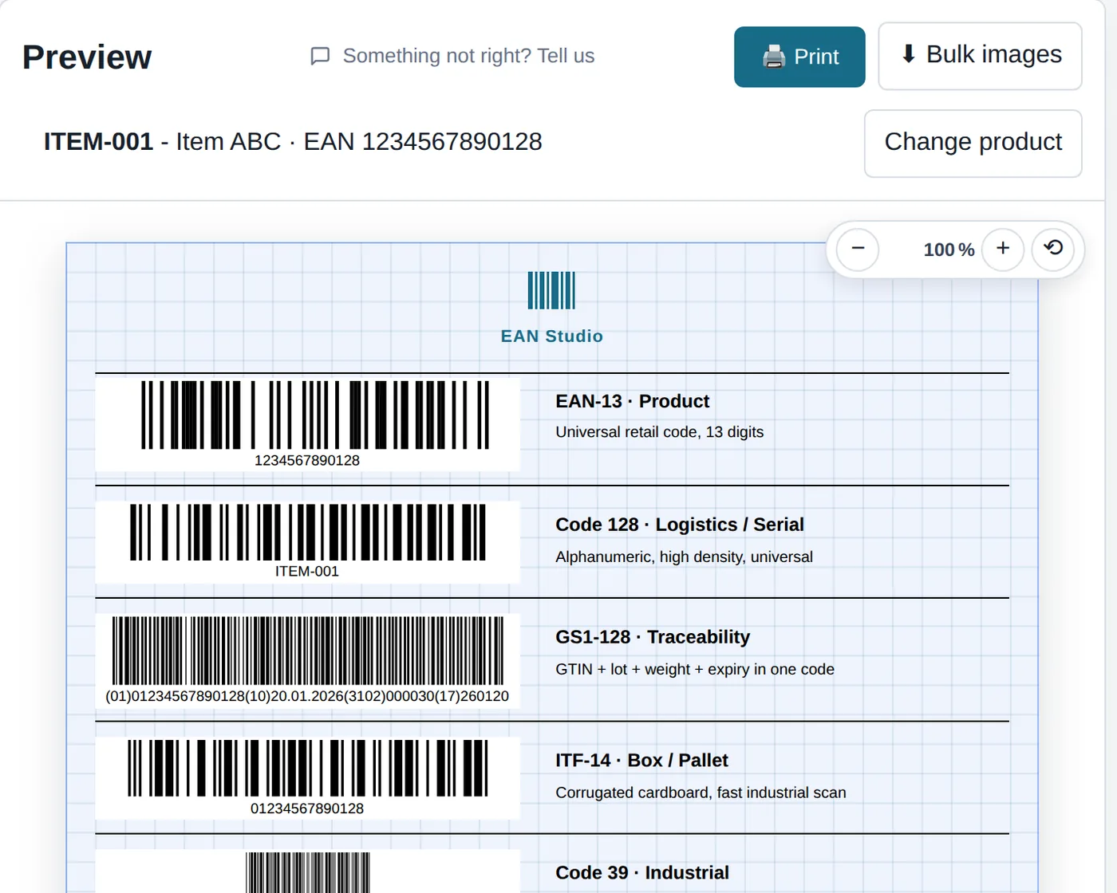Viewport: 1117px width, 893px height.
Task: Click the printer icon in Print button
Action: (x=774, y=57)
